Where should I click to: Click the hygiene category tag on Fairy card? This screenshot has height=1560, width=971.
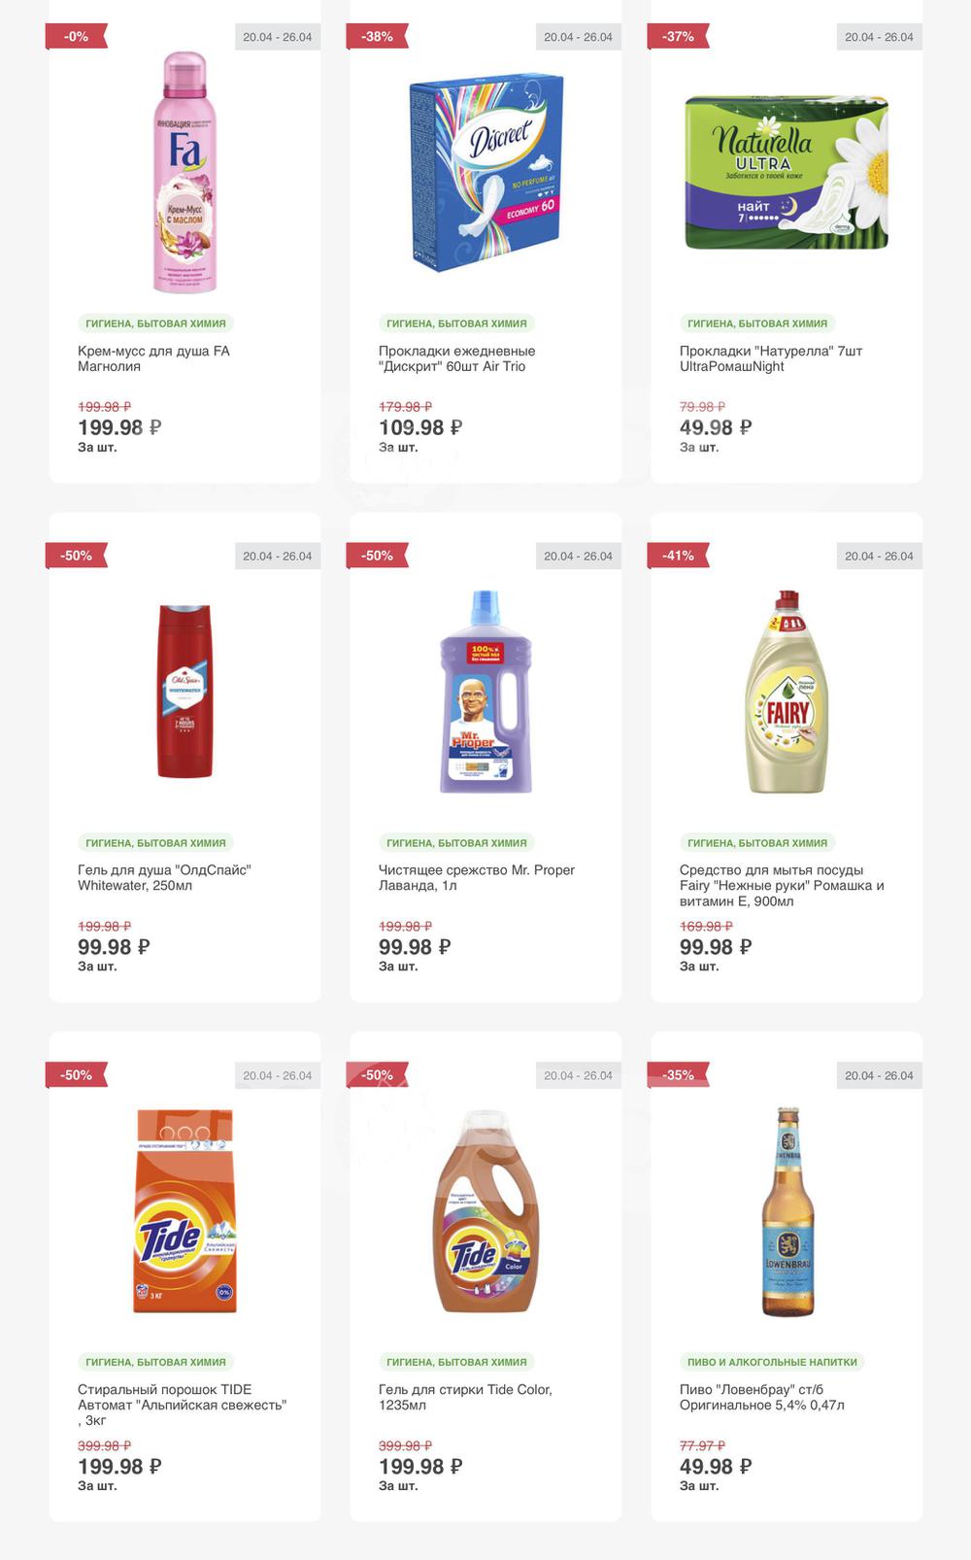(757, 843)
